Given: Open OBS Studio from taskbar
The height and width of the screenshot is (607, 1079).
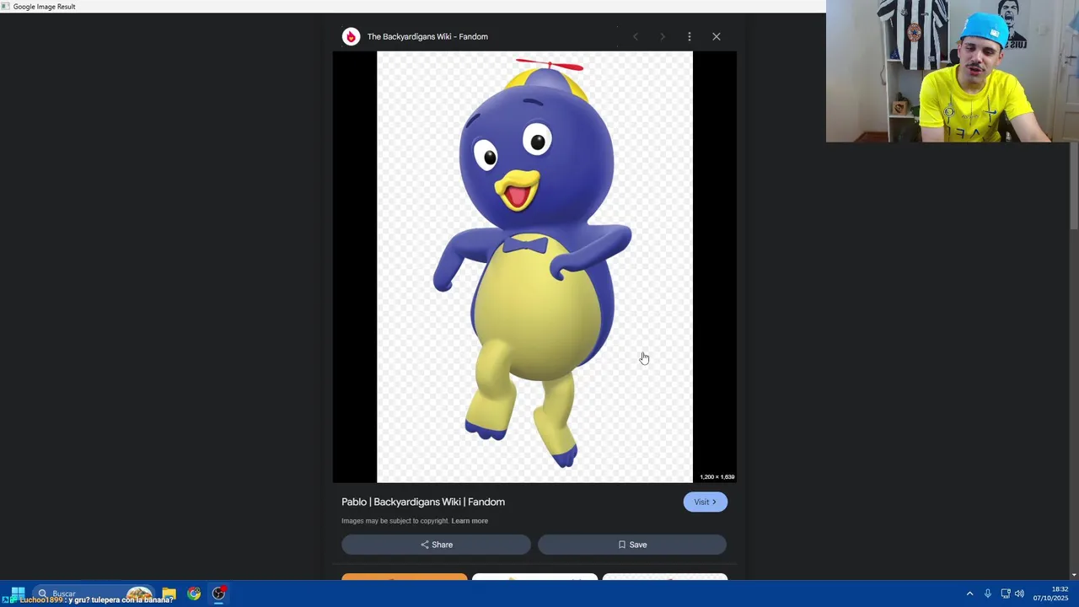Looking at the screenshot, I should 218,594.
